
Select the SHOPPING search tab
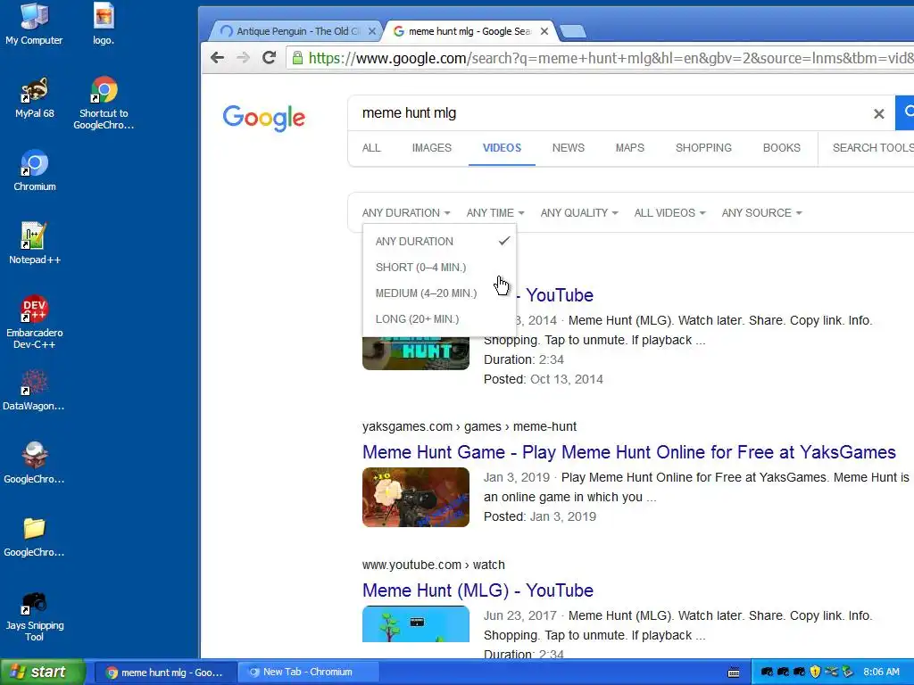pyautogui.click(x=703, y=148)
